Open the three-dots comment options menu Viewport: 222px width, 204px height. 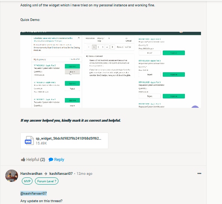click(199, 173)
